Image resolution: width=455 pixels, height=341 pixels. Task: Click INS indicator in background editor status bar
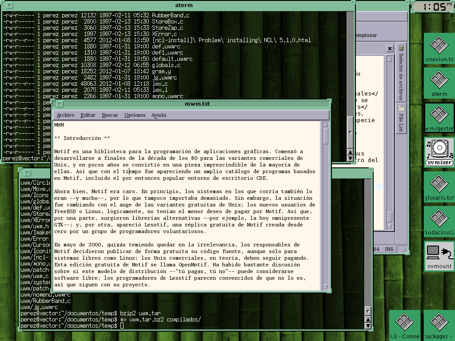point(389,249)
